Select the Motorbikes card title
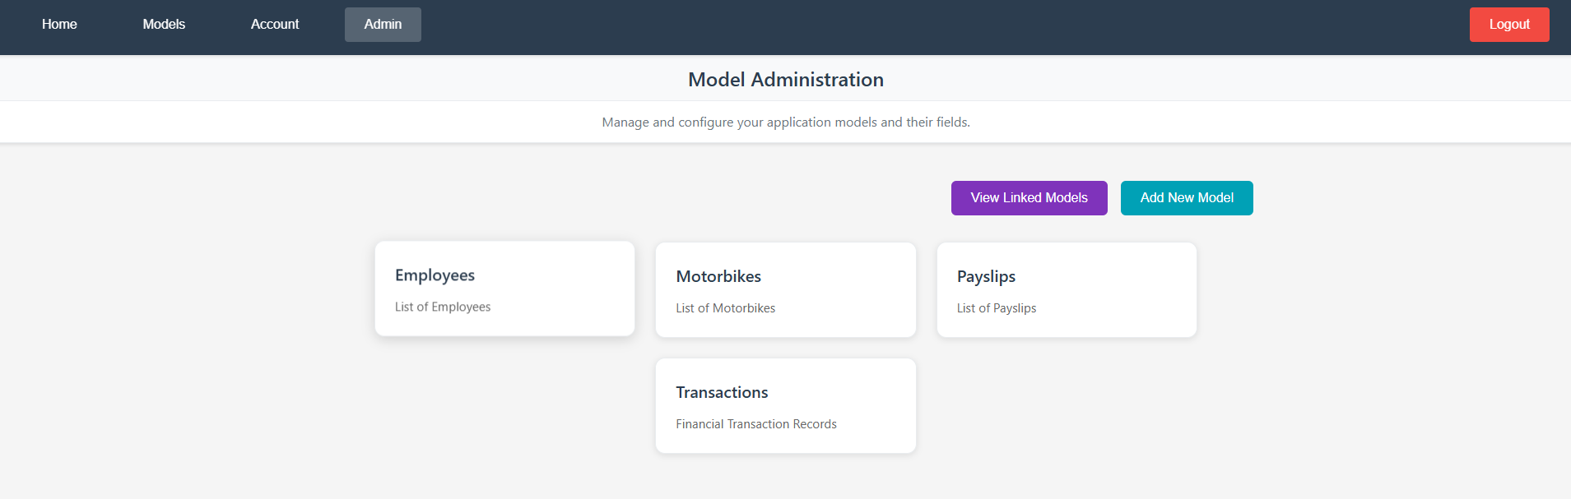 click(718, 276)
